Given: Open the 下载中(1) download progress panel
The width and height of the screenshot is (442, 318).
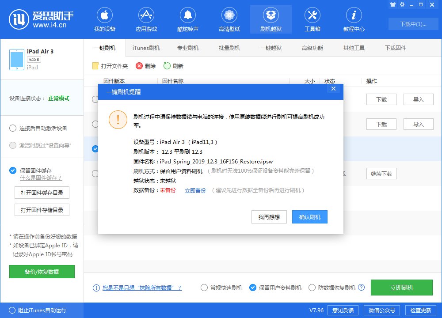Looking at the screenshot, I should coord(413,24).
